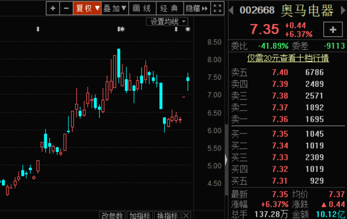This screenshot has width=347, height=219.
Task: Open 设置均线 dropdown
Action: tap(167, 22)
